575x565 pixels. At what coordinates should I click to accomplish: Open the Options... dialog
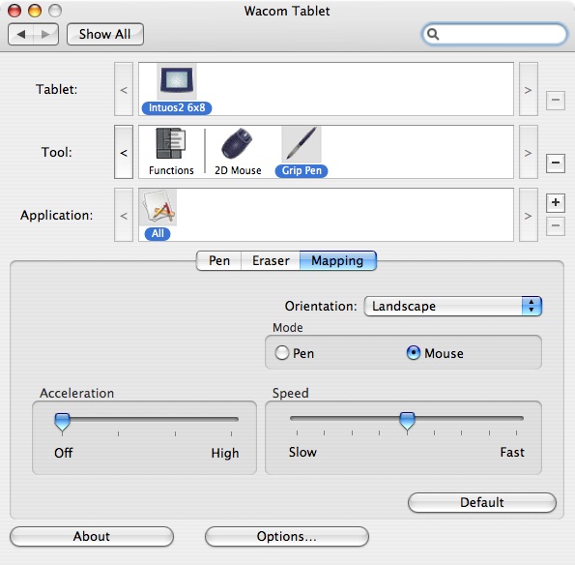pyautogui.click(x=286, y=536)
